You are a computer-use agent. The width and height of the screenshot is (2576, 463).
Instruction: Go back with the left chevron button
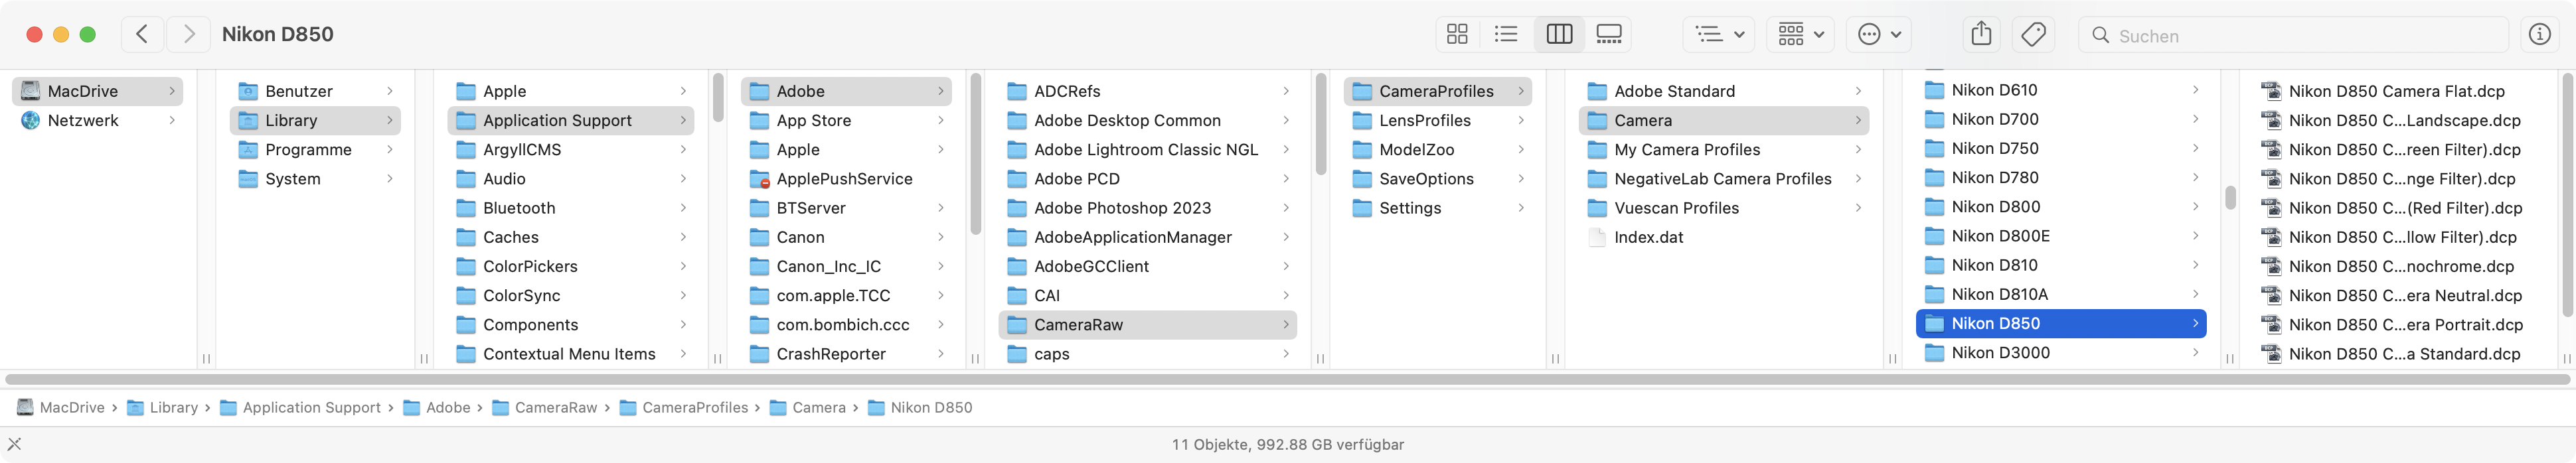[142, 34]
